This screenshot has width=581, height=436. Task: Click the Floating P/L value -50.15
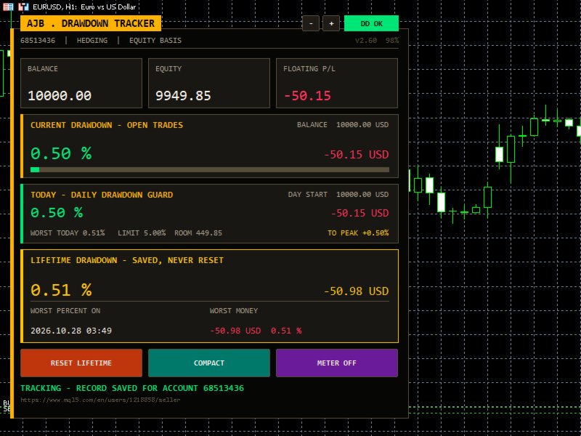click(307, 96)
